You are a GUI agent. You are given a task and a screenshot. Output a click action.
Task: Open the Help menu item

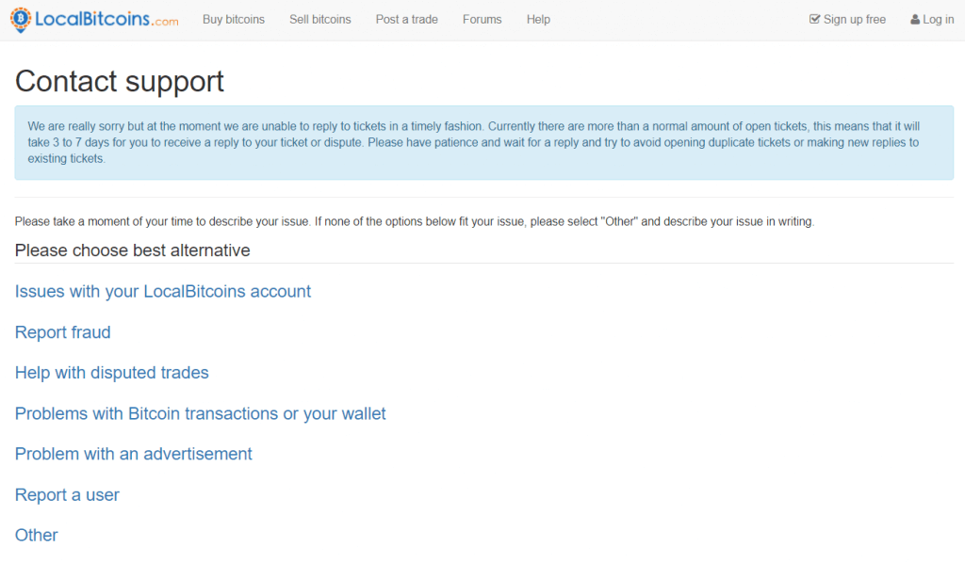[x=538, y=20]
